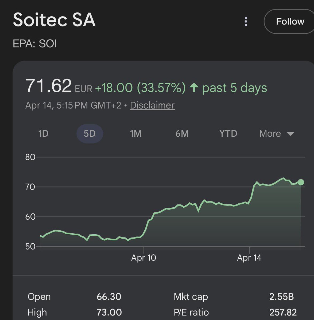This screenshot has height=320, width=314.
Task: Expand the More time ranges dropdown
Action: (277, 133)
